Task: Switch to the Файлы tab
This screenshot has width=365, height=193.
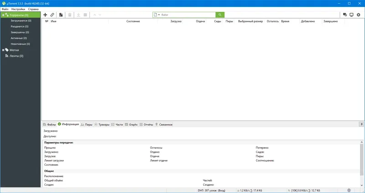Action: pos(49,124)
